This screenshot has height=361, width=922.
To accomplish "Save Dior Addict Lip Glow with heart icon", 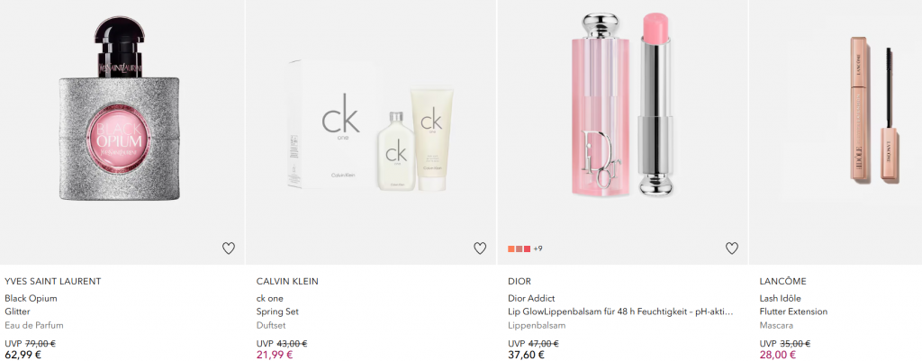I will (x=731, y=248).
